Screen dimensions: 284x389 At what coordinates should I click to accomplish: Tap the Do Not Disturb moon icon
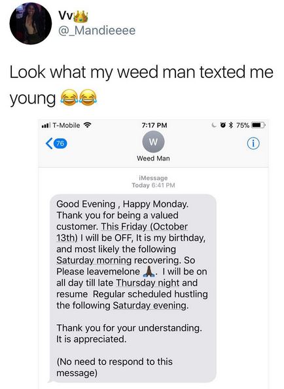click(214, 125)
